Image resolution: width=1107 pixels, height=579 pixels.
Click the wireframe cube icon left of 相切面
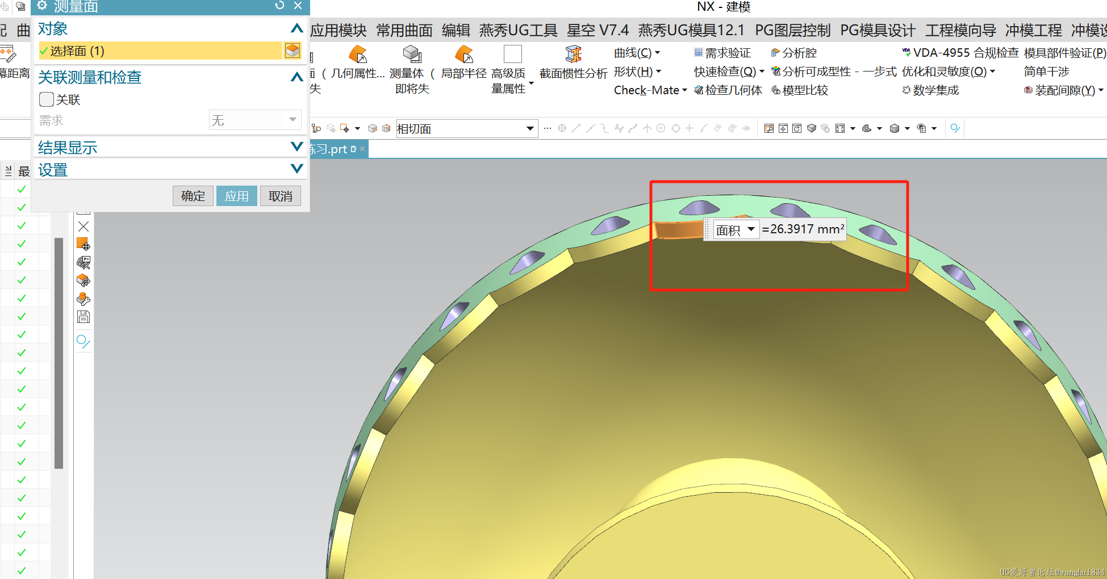click(x=373, y=128)
